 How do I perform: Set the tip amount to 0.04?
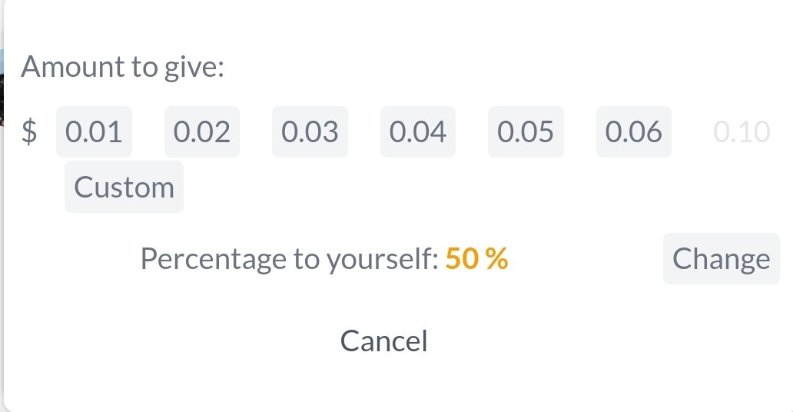[x=418, y=131]
